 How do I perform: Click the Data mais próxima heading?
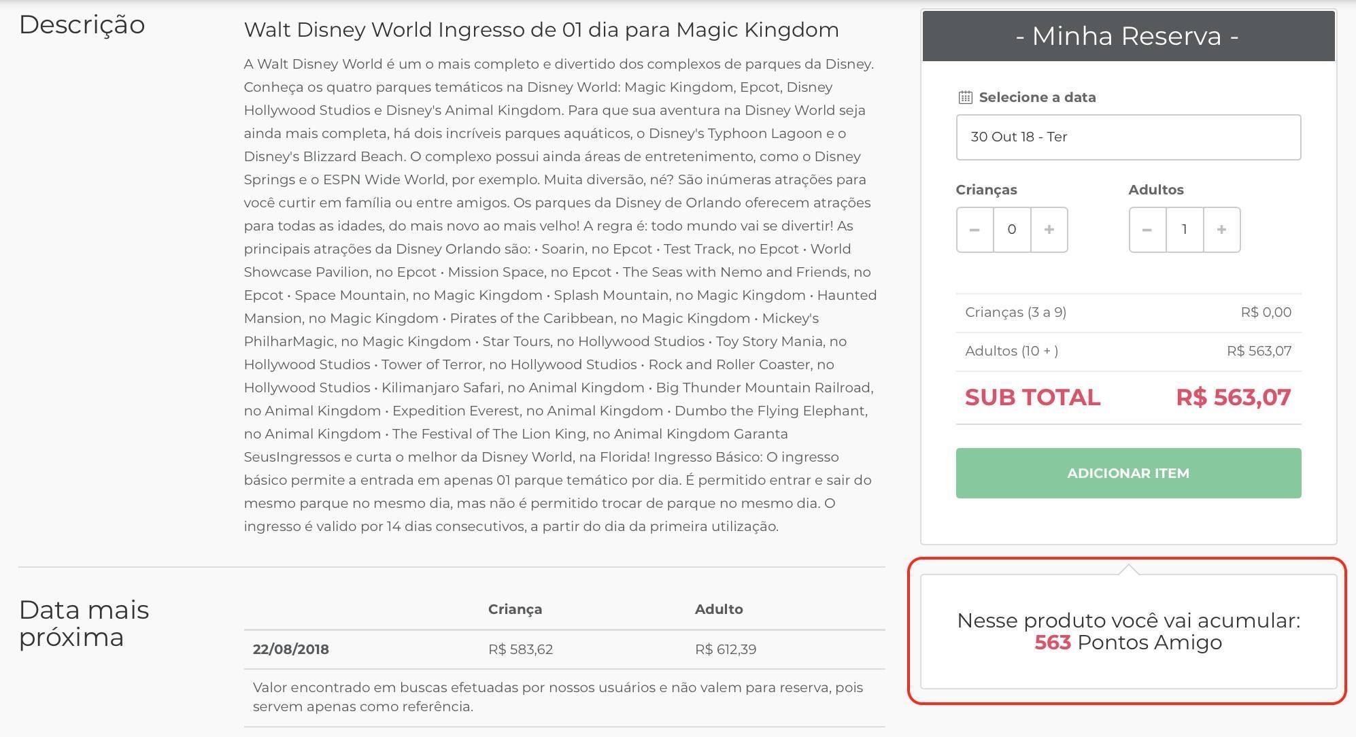click(x=84, y=623)
